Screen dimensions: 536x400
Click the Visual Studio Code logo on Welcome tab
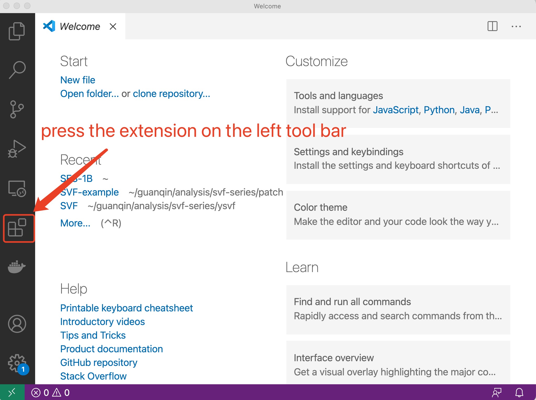point(49,26)
